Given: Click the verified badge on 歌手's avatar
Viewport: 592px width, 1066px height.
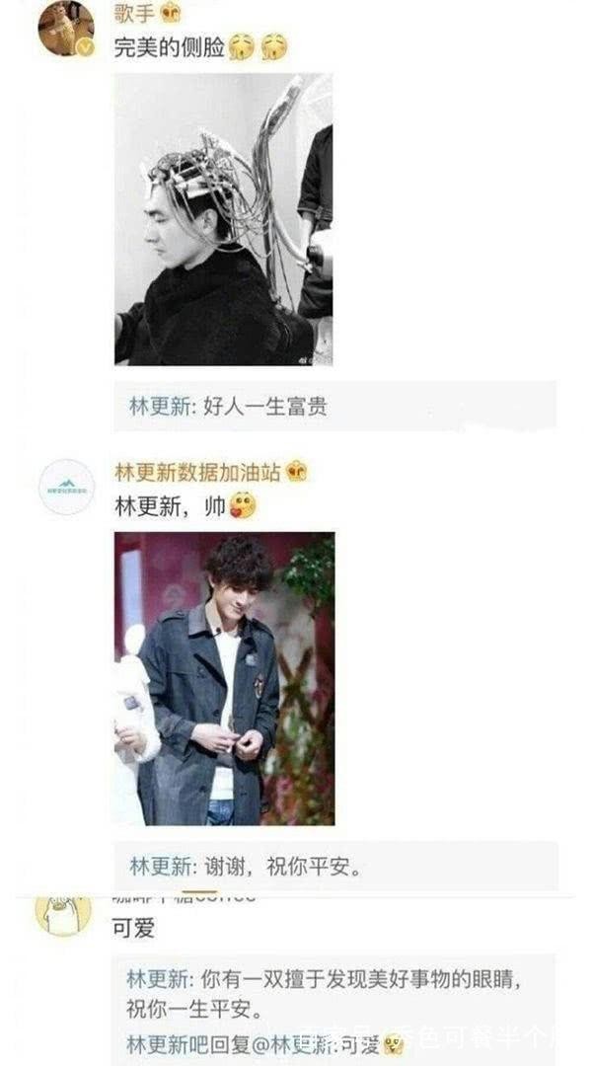Looking at the screenshot, I should click(x=85, y=47).
